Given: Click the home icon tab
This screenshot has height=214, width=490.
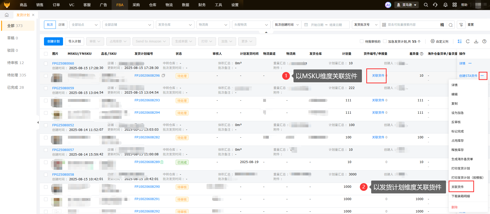Looking at the screenshot, I should click(x=7, y=15).
